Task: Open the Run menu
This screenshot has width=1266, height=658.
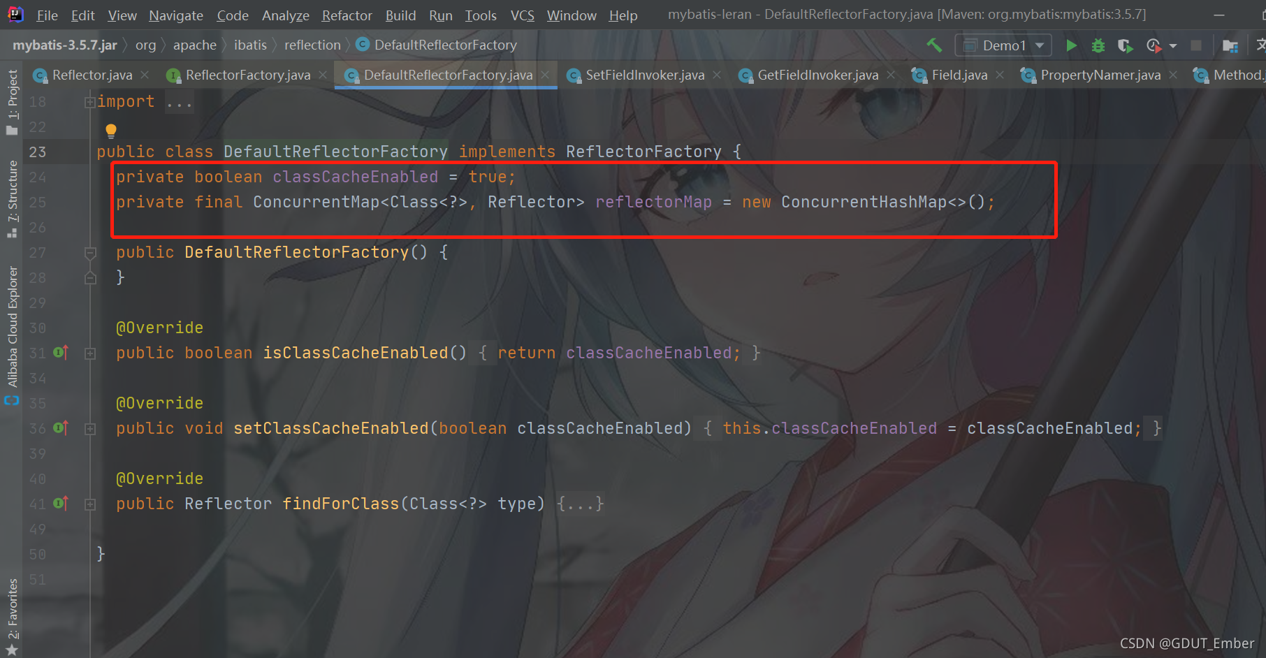Action: pyautogui.click(x=441, y=15)
